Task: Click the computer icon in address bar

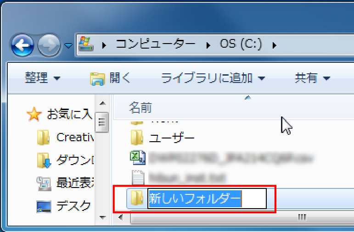Action: 86,44
